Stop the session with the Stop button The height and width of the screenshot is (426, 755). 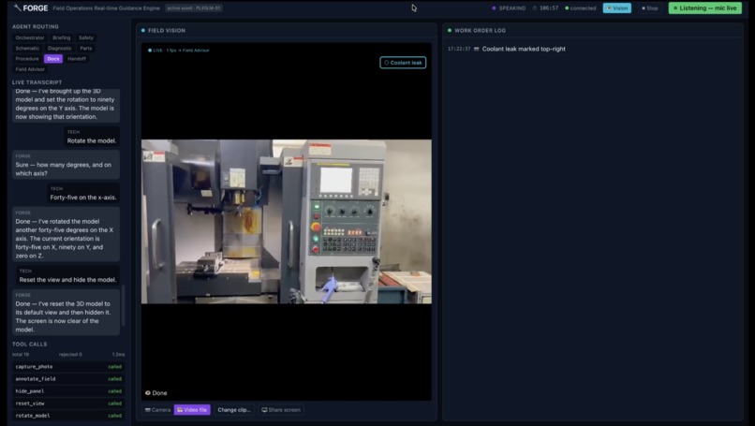click(649, 8)
